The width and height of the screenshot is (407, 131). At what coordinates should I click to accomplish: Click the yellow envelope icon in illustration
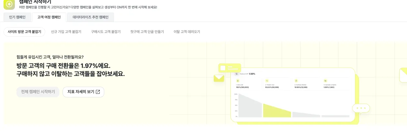(219, 78)
